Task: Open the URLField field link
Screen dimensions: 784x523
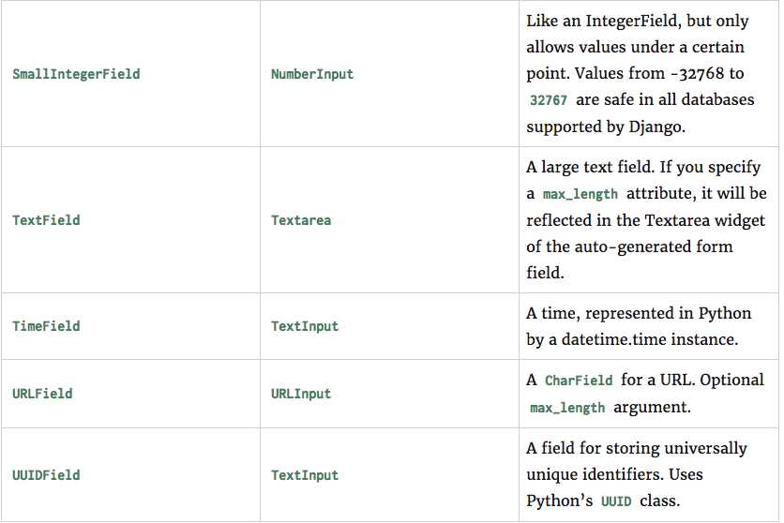Action: pos(42,394)
